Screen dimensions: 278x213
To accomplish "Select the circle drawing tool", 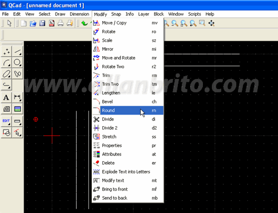I will (x=18, y=62).
